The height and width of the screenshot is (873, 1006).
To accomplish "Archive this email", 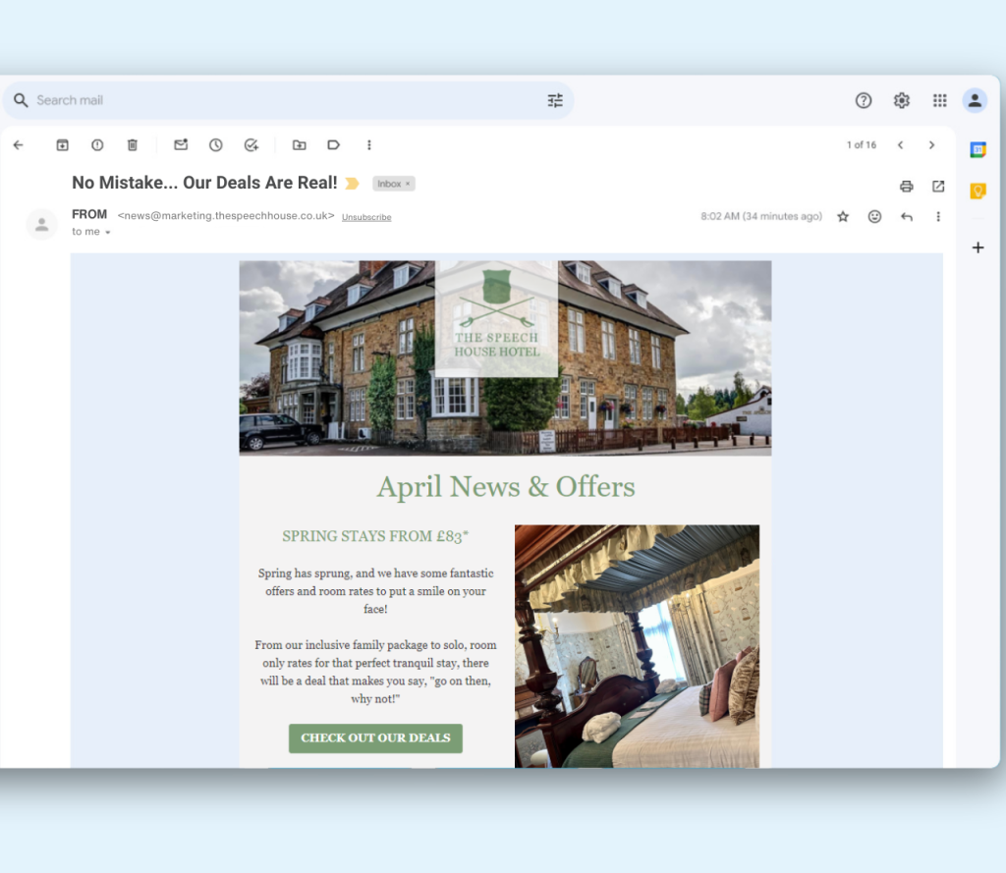I will click(62, 145).
